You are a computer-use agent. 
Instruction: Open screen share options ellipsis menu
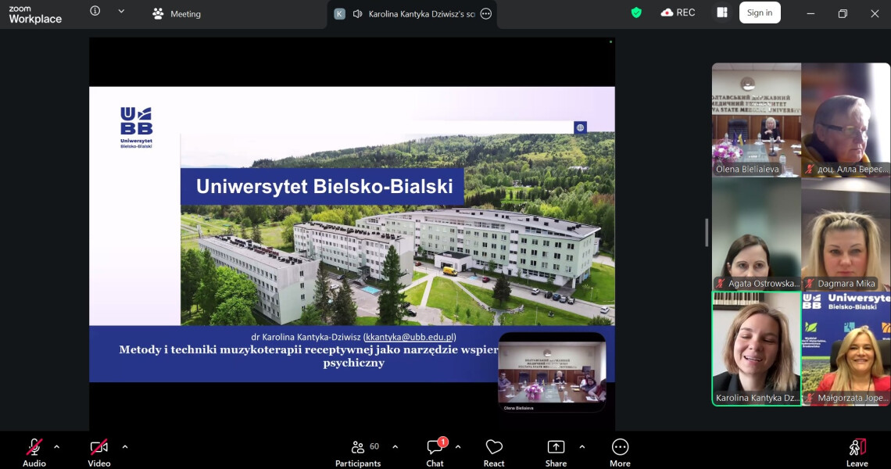[x=486, y=13]
